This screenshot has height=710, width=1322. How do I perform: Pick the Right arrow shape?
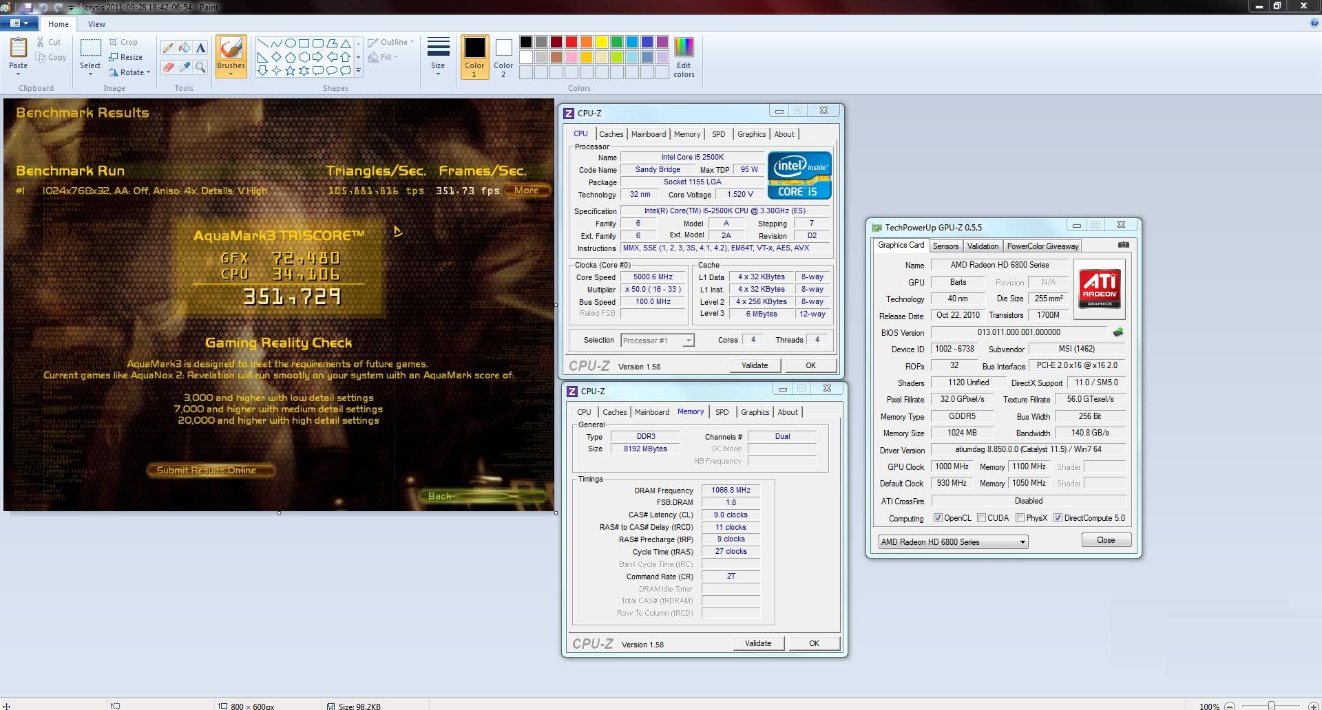tap(317, 56)
